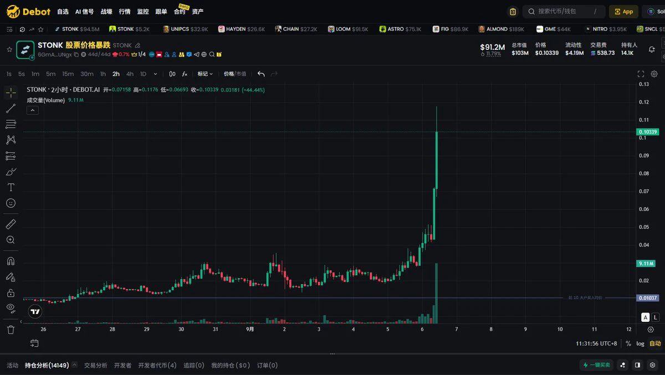
Task: Select the trend line drawing tool
Action: point(11,108)
